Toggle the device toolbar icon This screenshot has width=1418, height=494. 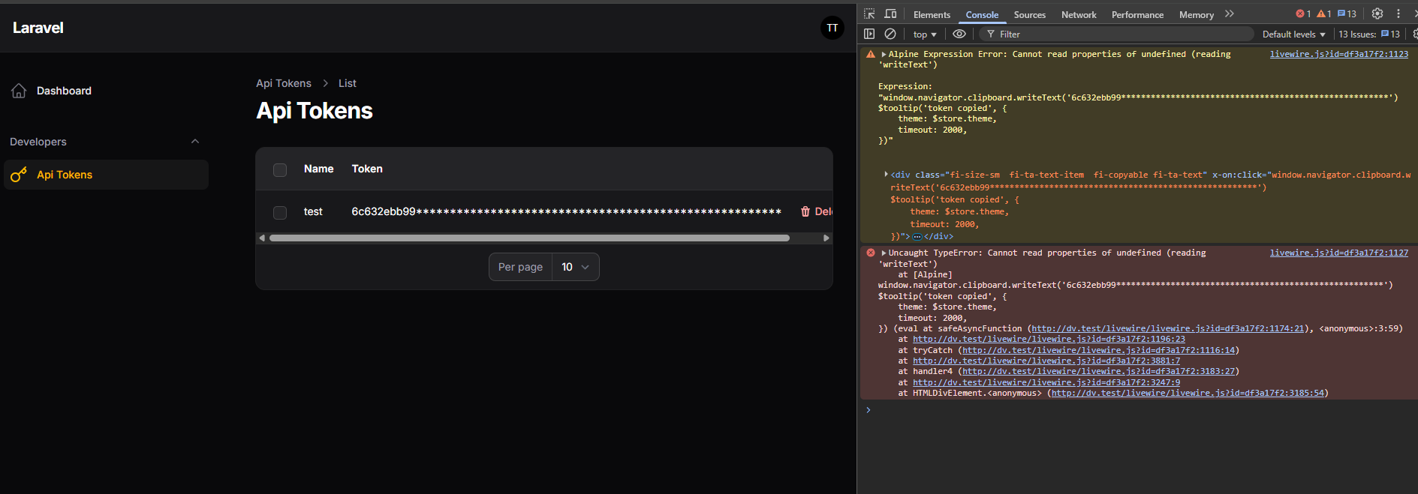tap(890, 14)
